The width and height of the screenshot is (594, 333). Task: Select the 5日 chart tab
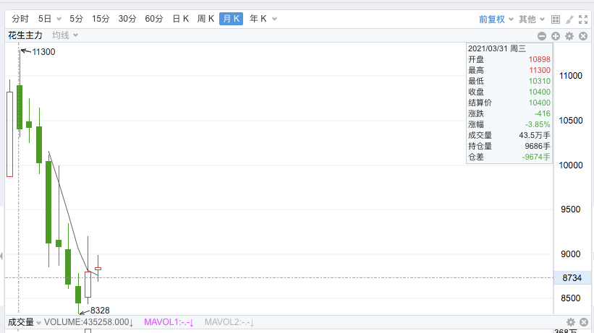[x=45, y=19]
